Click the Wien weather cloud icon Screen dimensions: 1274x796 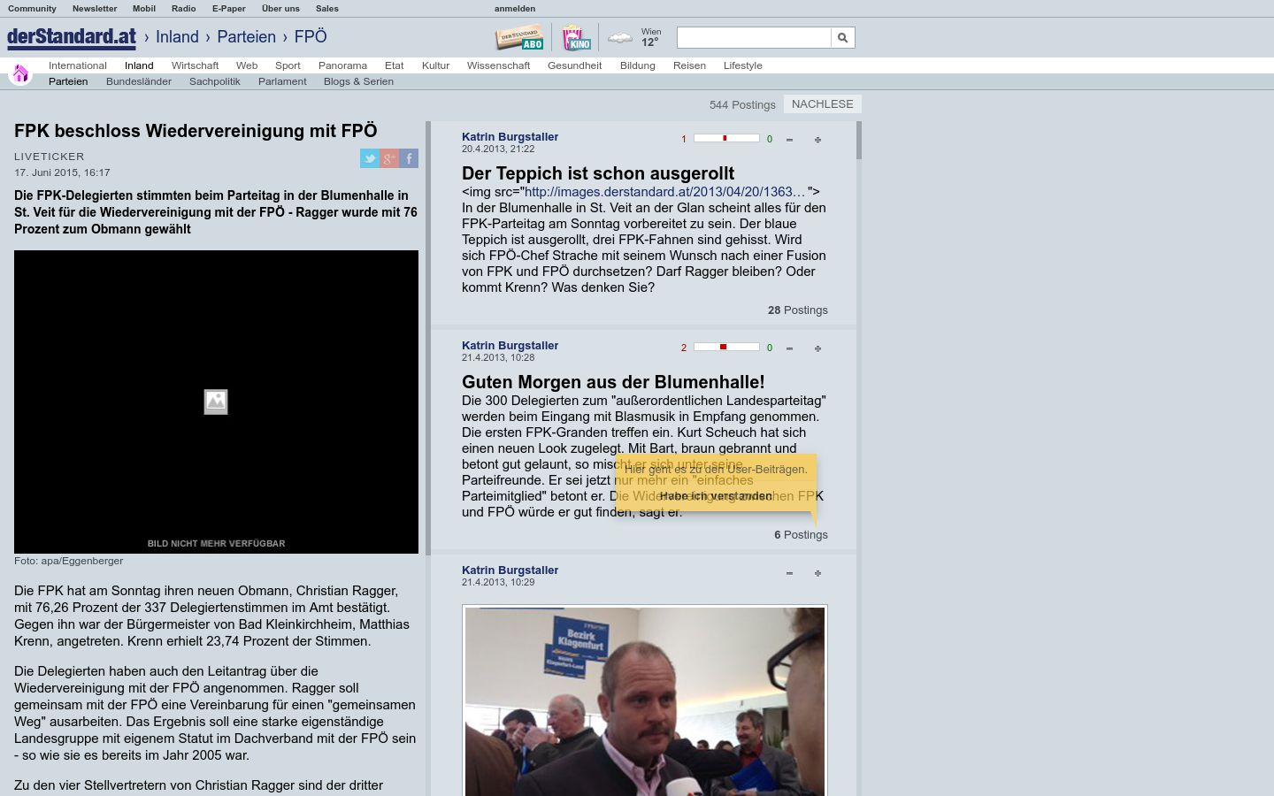(x=620, y=38)
